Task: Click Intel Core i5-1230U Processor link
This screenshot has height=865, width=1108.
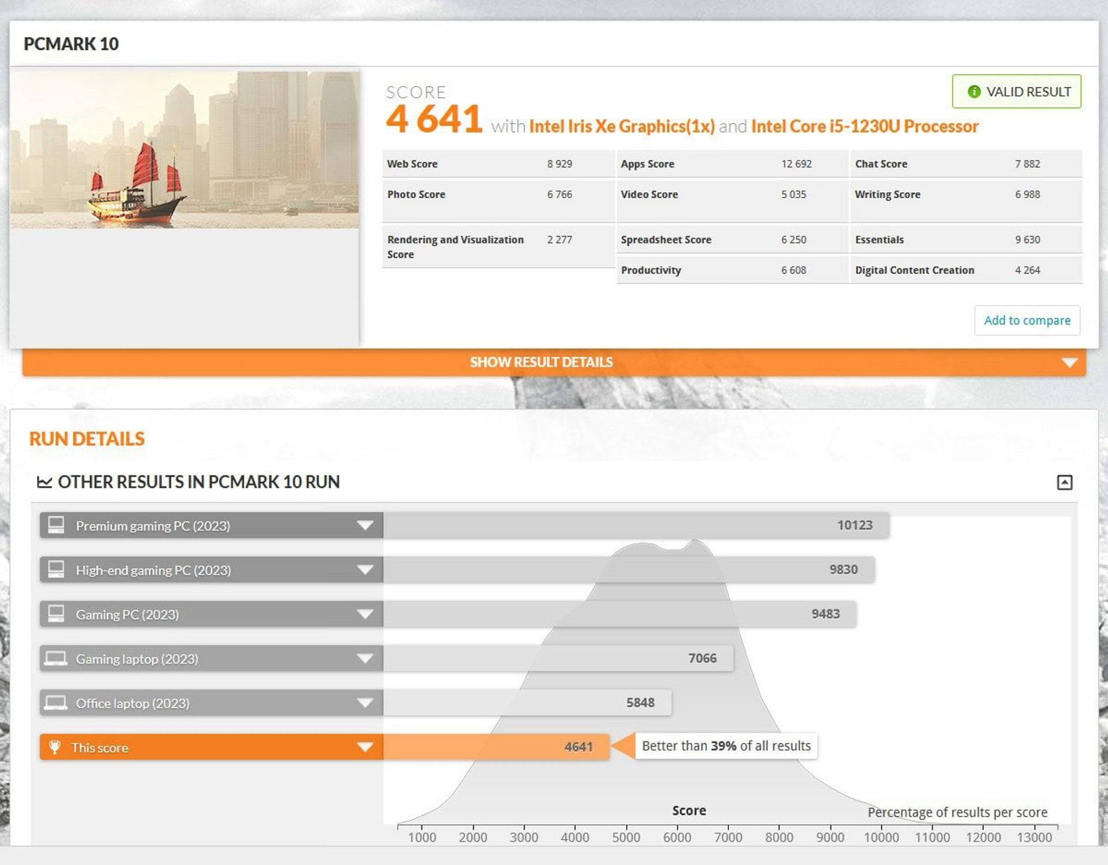Action: pos(864,126)
